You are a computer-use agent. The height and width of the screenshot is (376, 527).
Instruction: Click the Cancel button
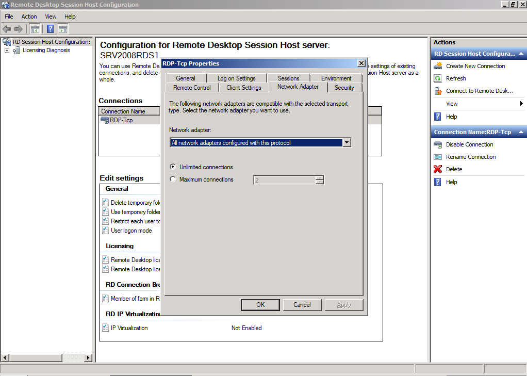[x=302, y=305]
